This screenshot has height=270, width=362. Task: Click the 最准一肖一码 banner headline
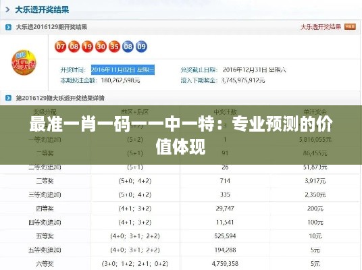click(181, 135)
